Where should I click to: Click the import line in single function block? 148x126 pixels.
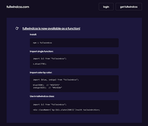50,59
